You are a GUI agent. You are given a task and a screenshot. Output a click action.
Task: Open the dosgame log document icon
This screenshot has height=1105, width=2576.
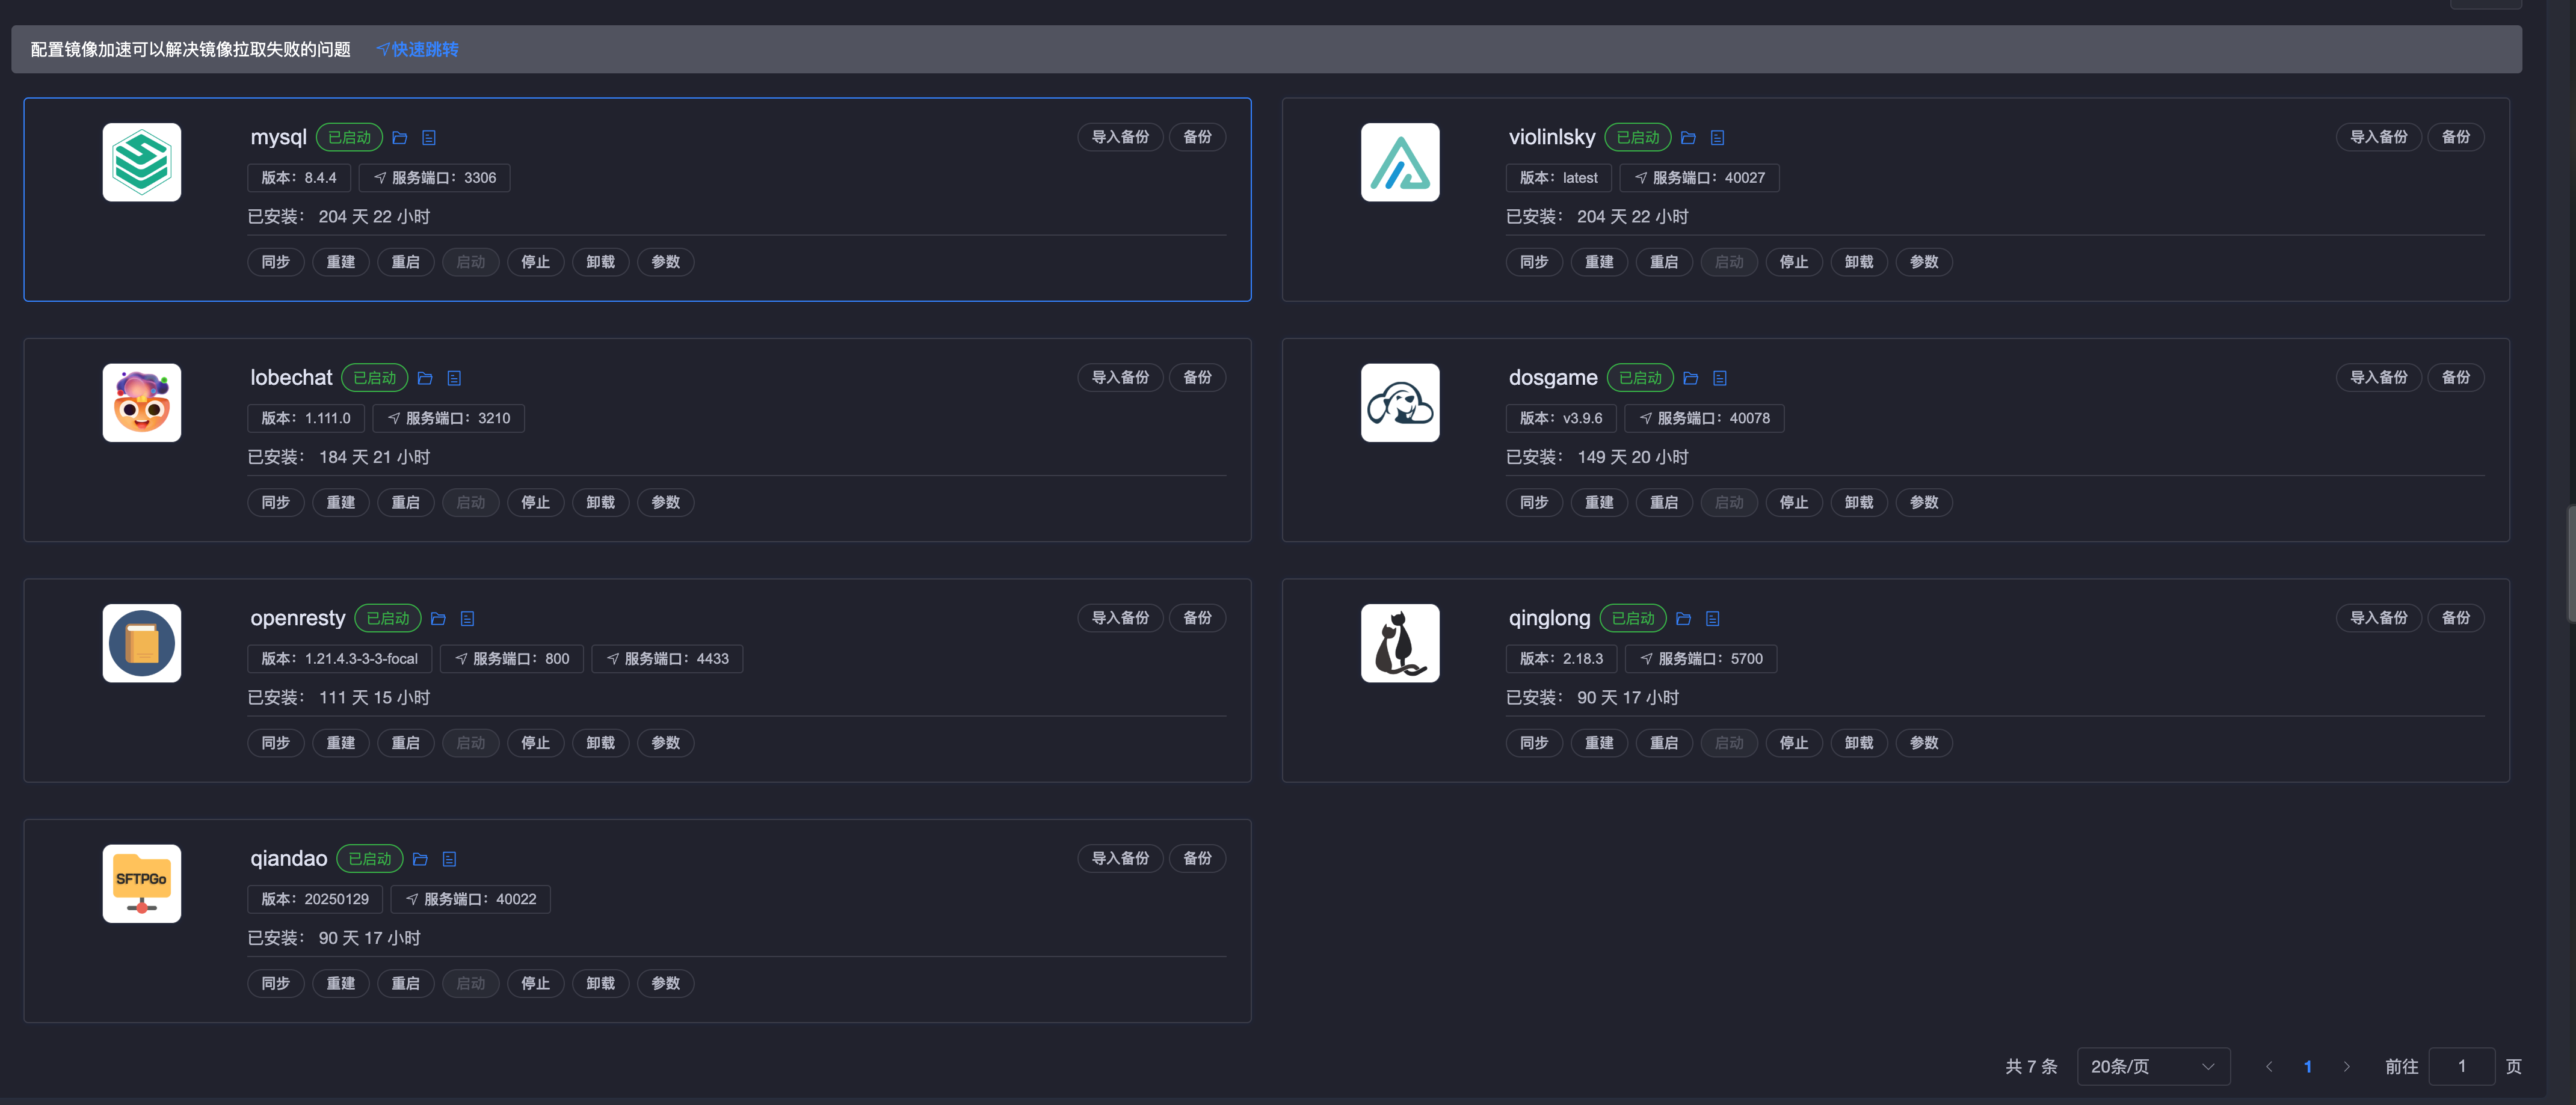click(1720, 379)
